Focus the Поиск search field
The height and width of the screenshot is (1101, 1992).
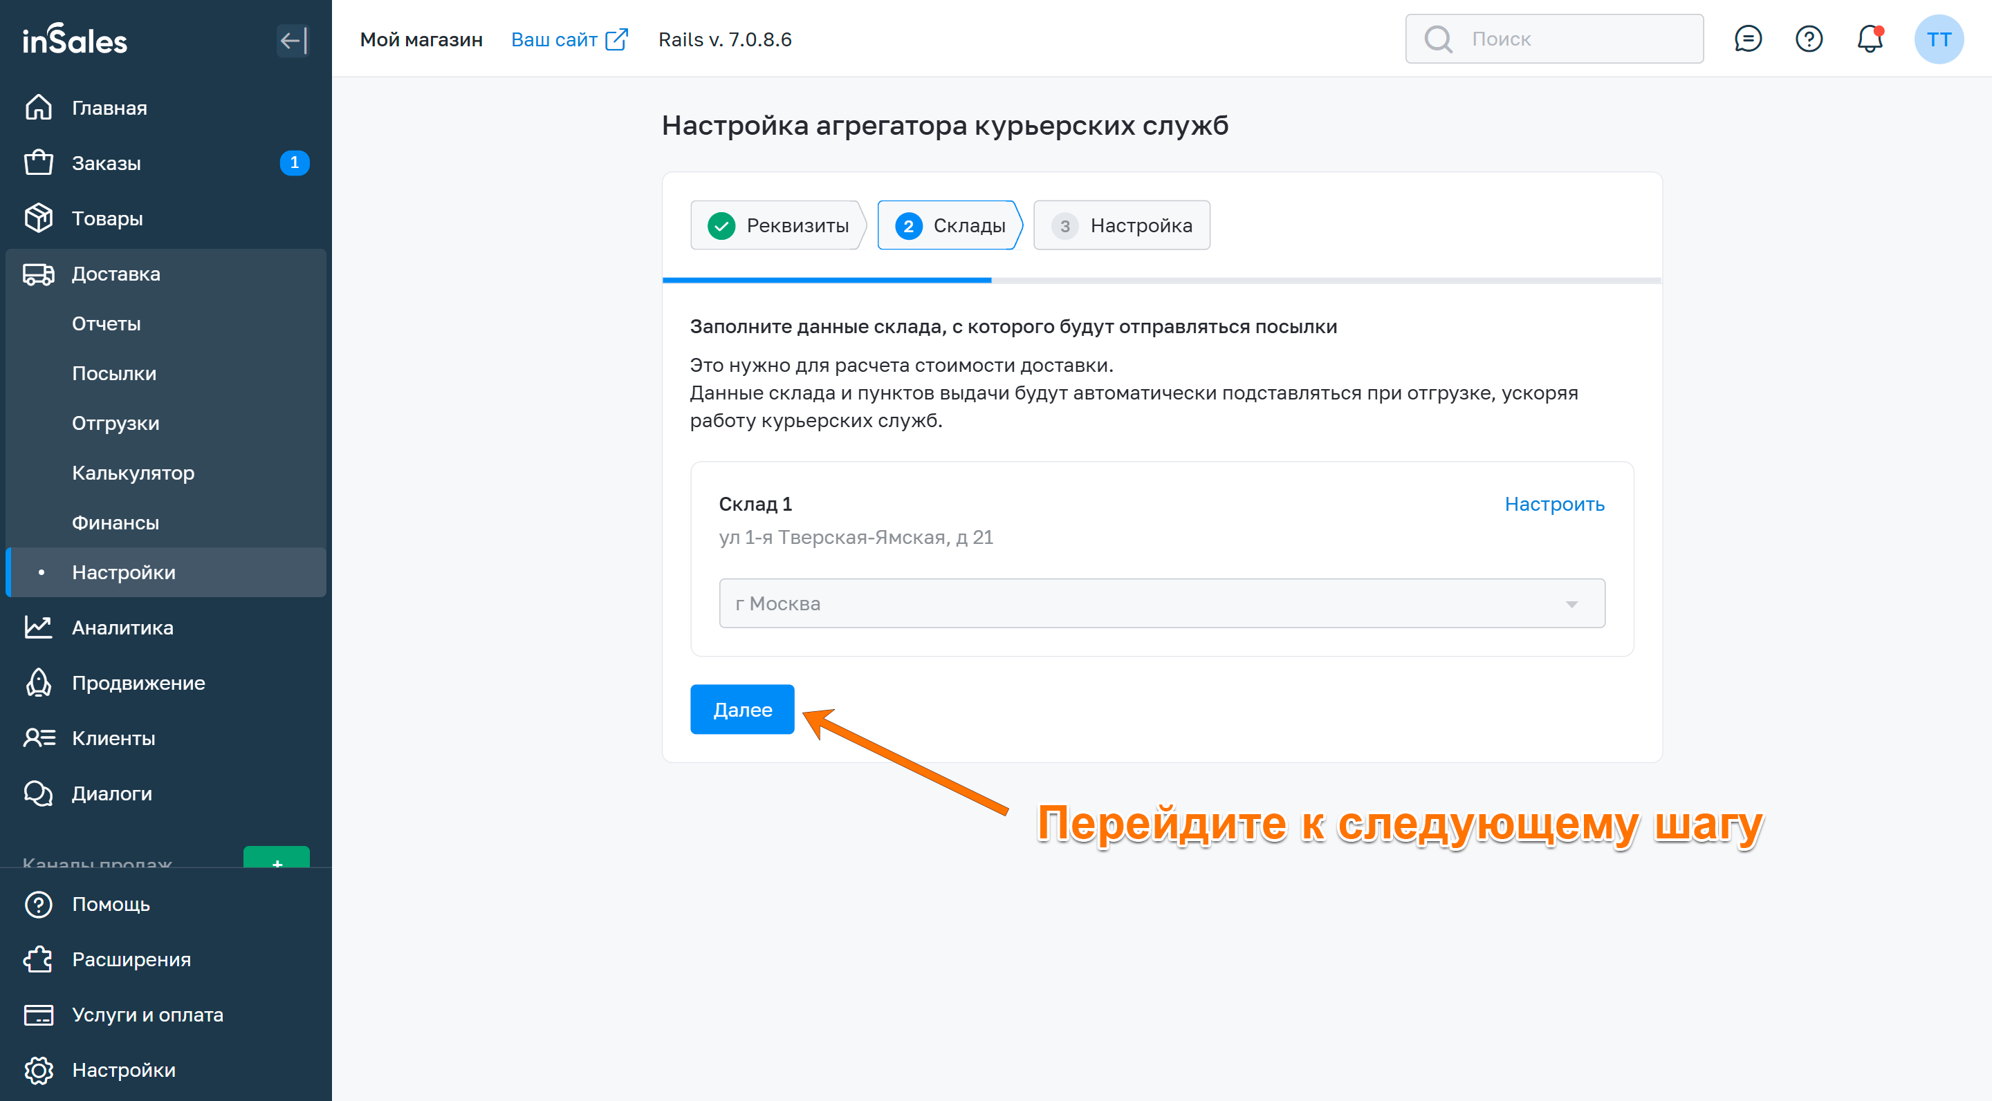[x=1570, y=39]
